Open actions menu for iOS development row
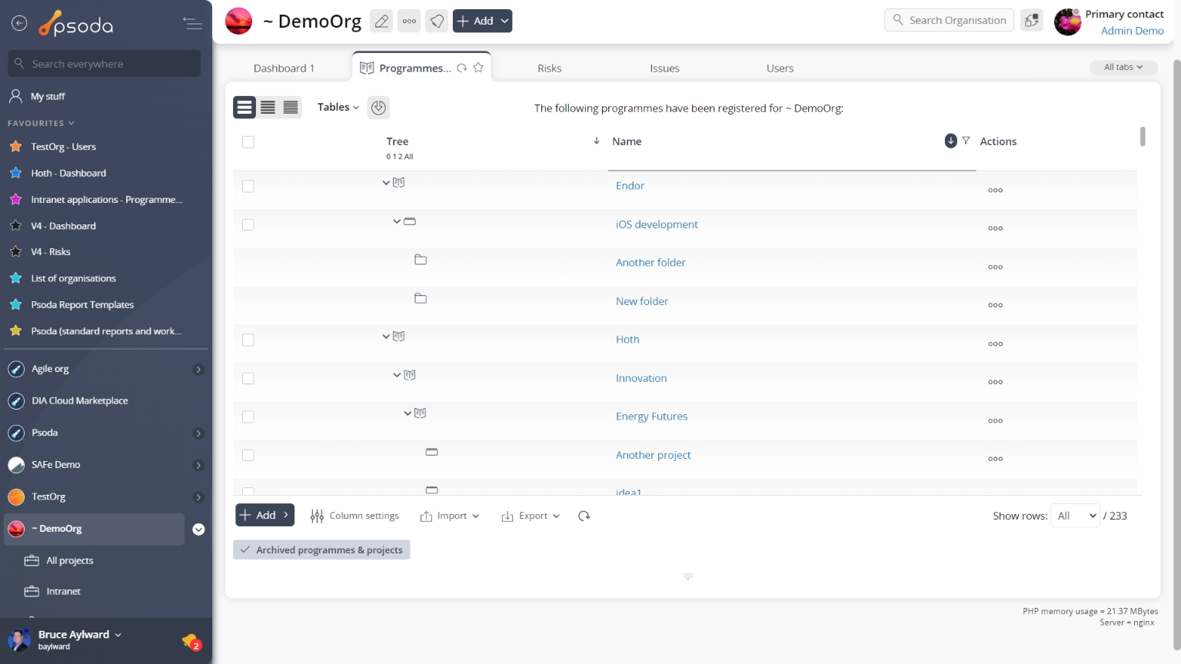 (x=996, y=228)
